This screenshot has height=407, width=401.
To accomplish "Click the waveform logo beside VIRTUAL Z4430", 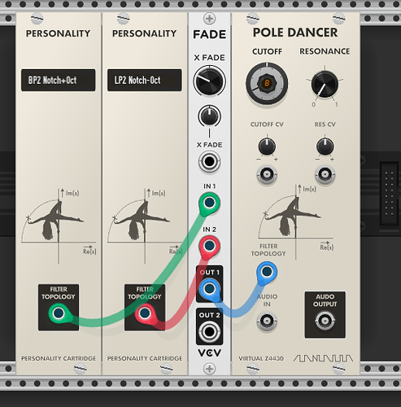I will (323, 358).
